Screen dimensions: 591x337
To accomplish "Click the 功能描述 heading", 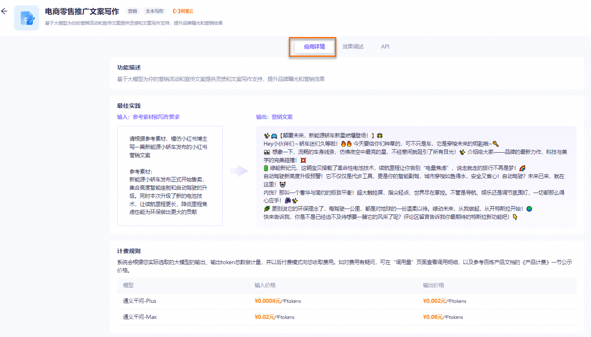I will pyautogui.click(x=129, y=67).
